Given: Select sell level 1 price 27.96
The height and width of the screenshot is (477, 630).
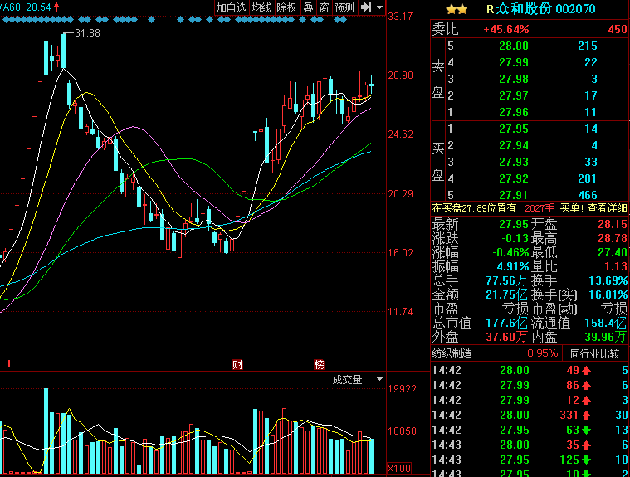Looking at the screenshot, I should click(x=514, y=112).
